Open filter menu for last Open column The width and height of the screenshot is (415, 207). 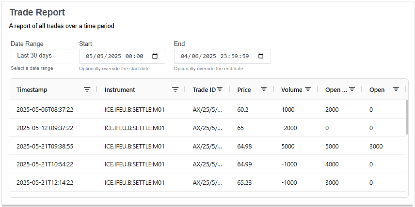coord(396,89)
